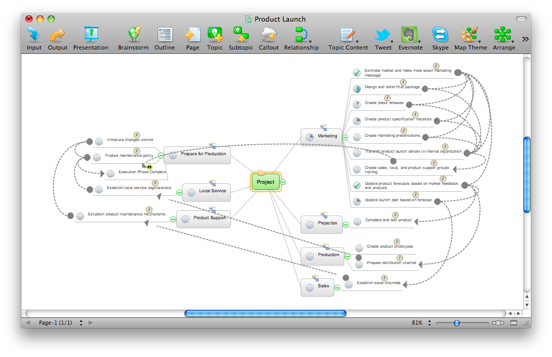Click the vertical scrollbar thumb
Screen dimensions: 552x357
[x=527, y=175]
